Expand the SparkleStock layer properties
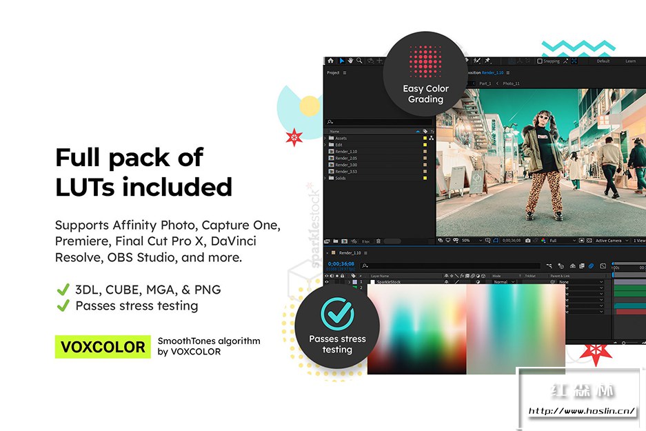646x431 pixels. 350,282
